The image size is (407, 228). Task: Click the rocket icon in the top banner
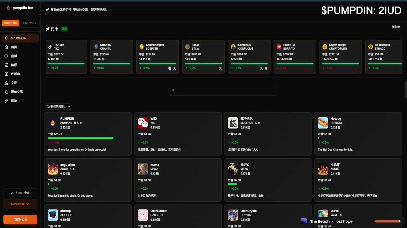tap(47, 10)
